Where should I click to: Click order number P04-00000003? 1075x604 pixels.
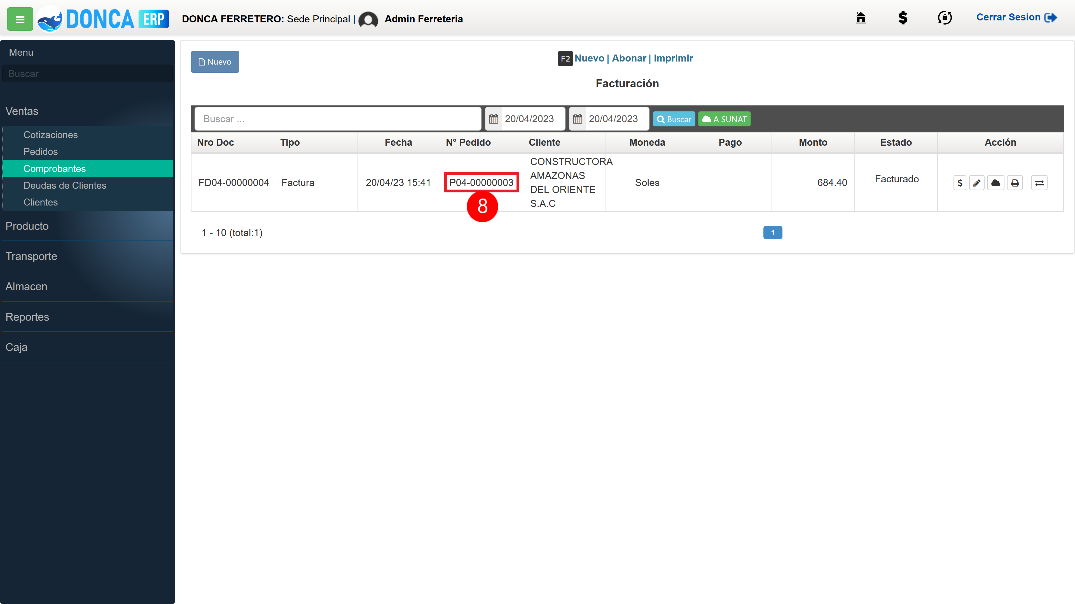point(481,183)
